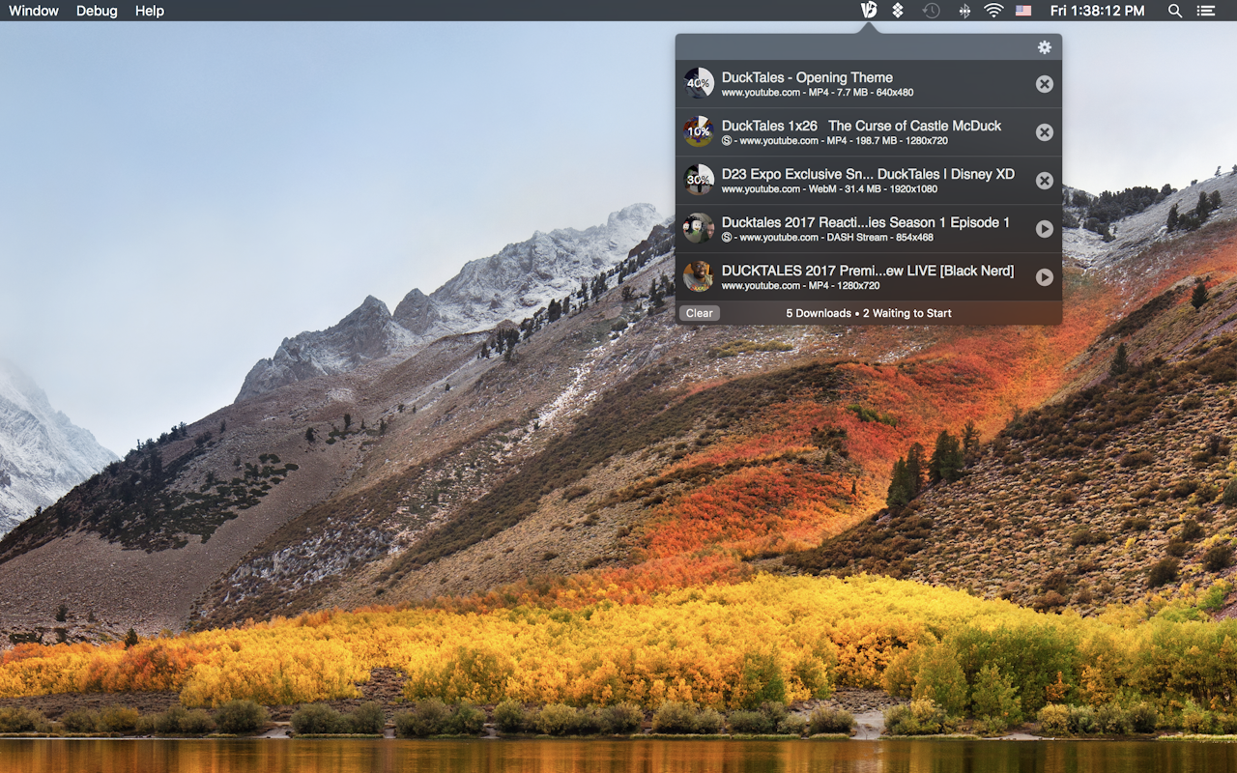Open Spotlight search magnifier icon
The image size is (1237, 773).
coord(1175,11)
